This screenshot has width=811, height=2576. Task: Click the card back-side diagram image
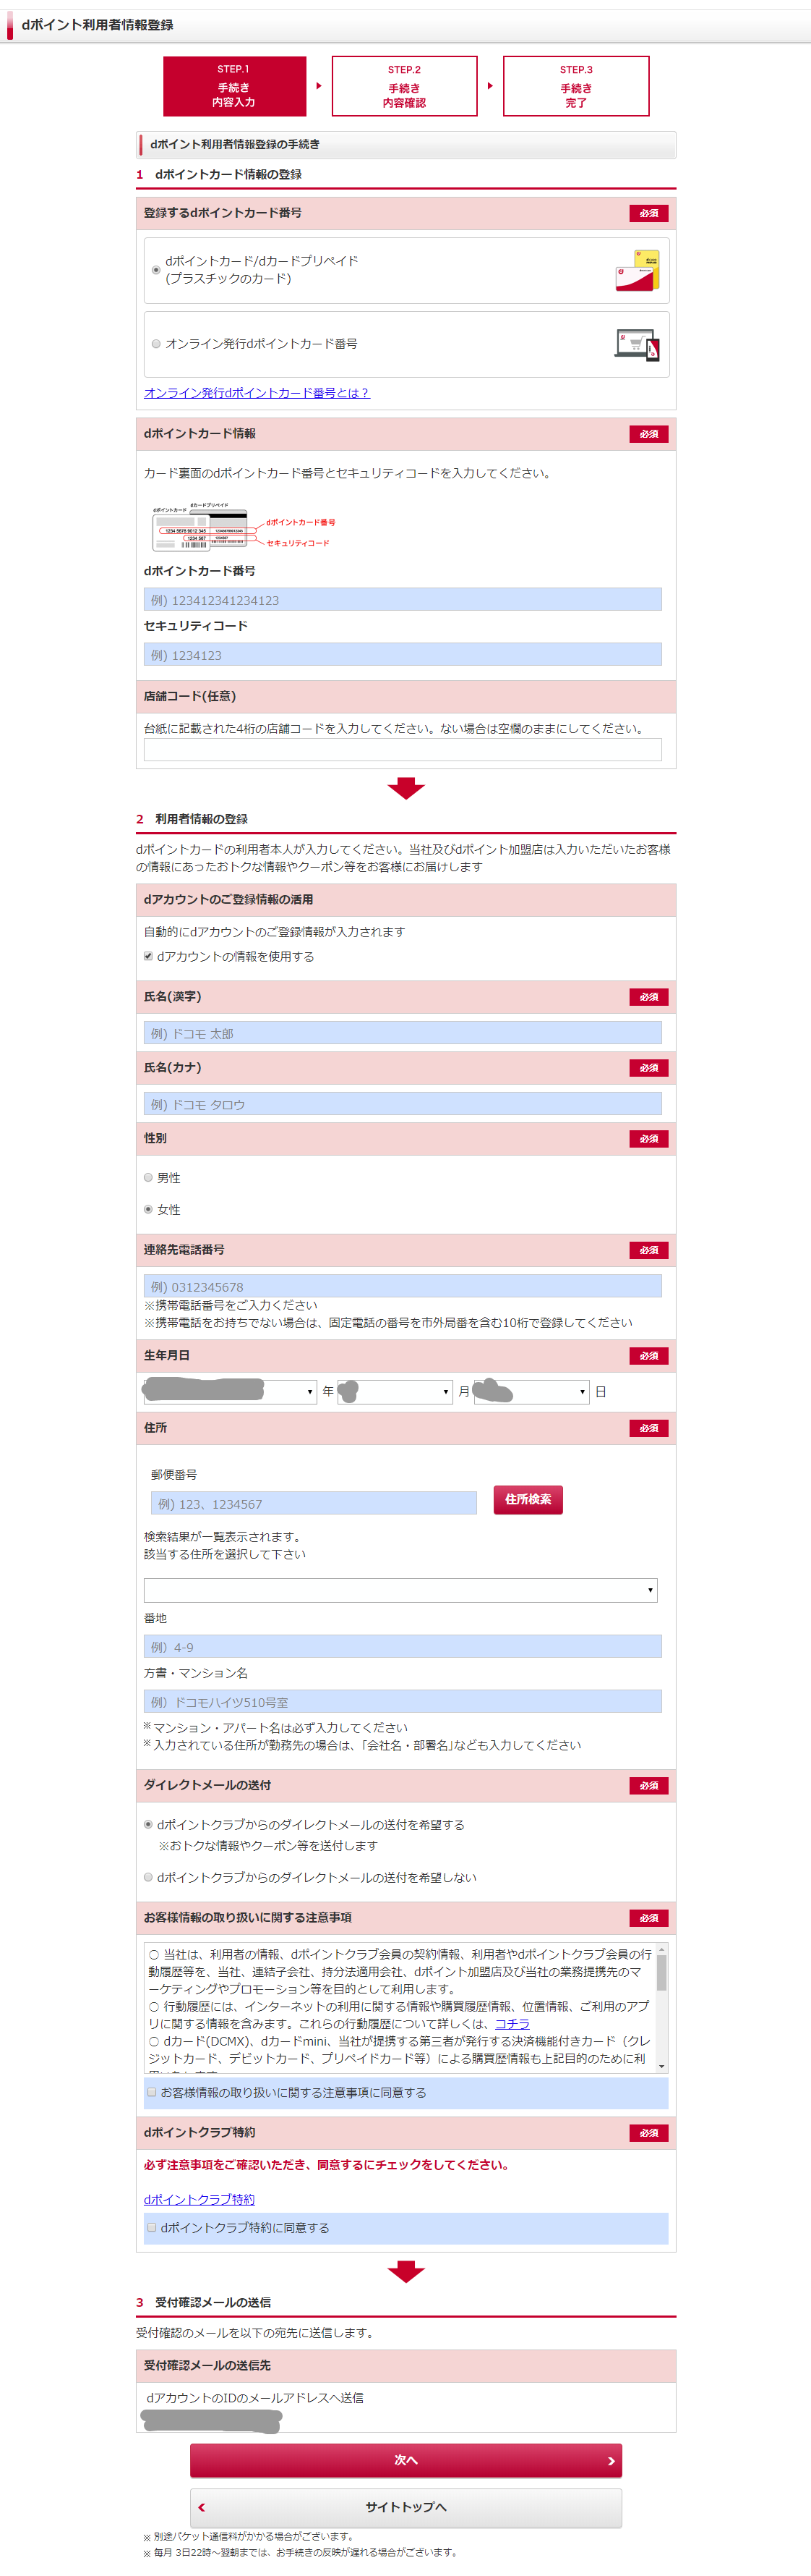[201, 527]
